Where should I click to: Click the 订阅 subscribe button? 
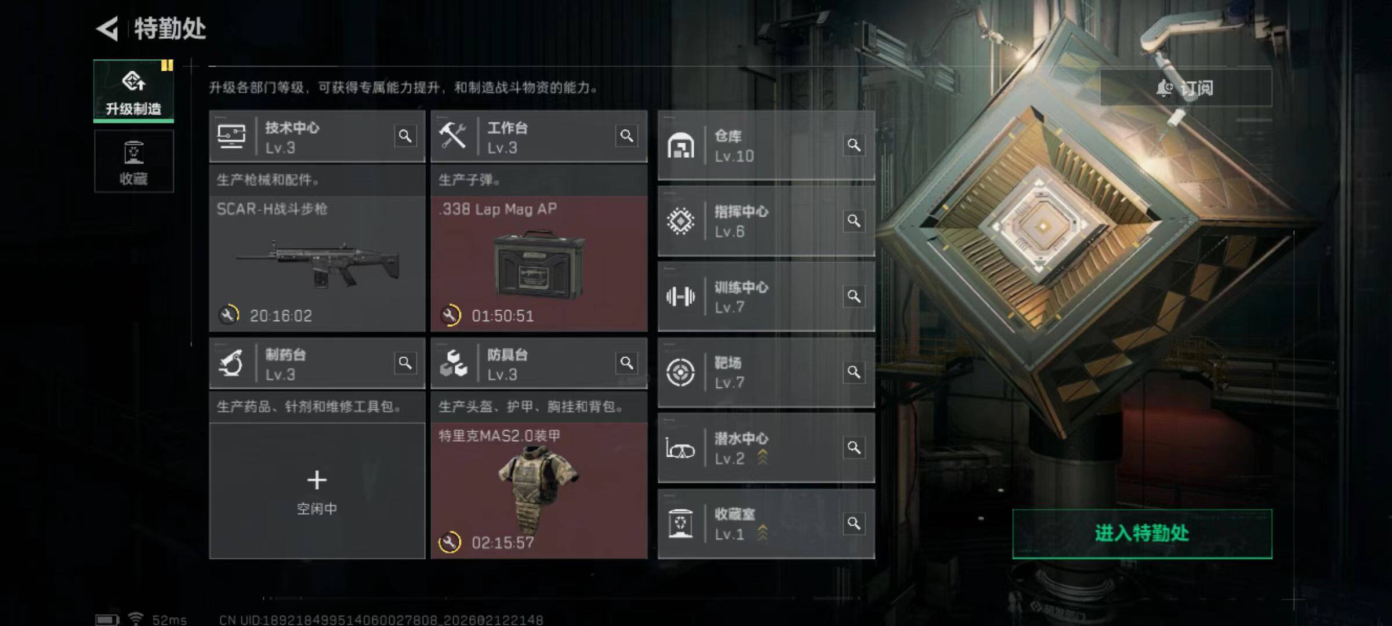[x=1186, y=88]
